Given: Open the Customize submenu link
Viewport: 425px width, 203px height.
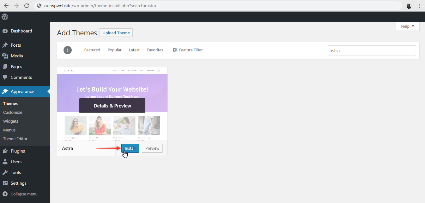Looking at the screenshot, I should pyautogui.click(x=13, y=112).
